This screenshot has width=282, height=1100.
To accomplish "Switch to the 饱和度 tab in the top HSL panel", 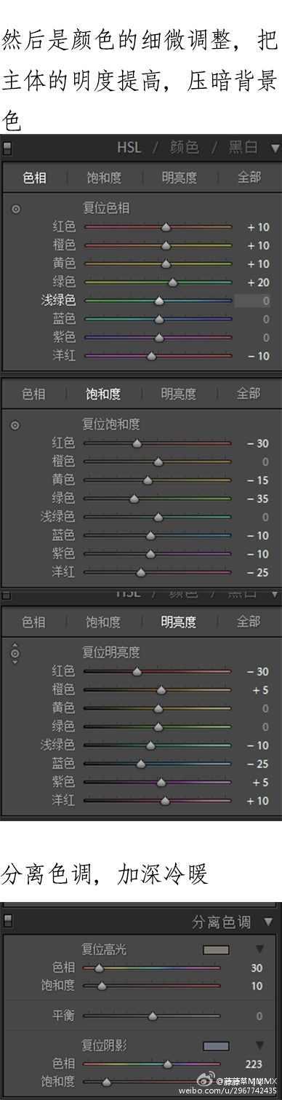I will (x=104, y=177).
